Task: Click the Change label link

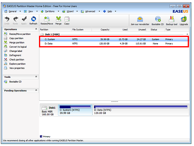Action: pyautogui.click(x=16, y=51)
